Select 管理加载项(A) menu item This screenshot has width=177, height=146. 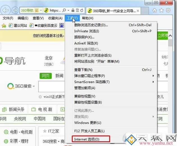pyautogui.click(x=111, y=88)
